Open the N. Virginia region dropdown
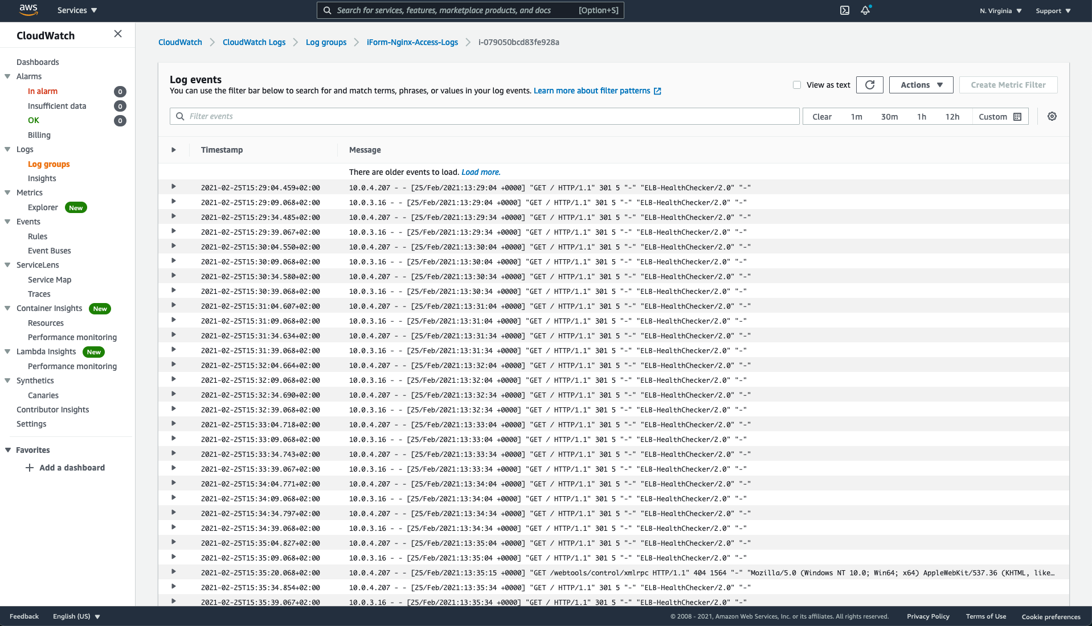The height and width of the screenshot is (626, 1092). click(x=1000, y=11)
